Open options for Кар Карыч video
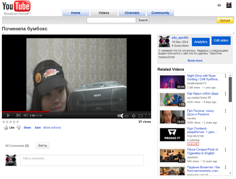The image size is (236, 179). 225,93
